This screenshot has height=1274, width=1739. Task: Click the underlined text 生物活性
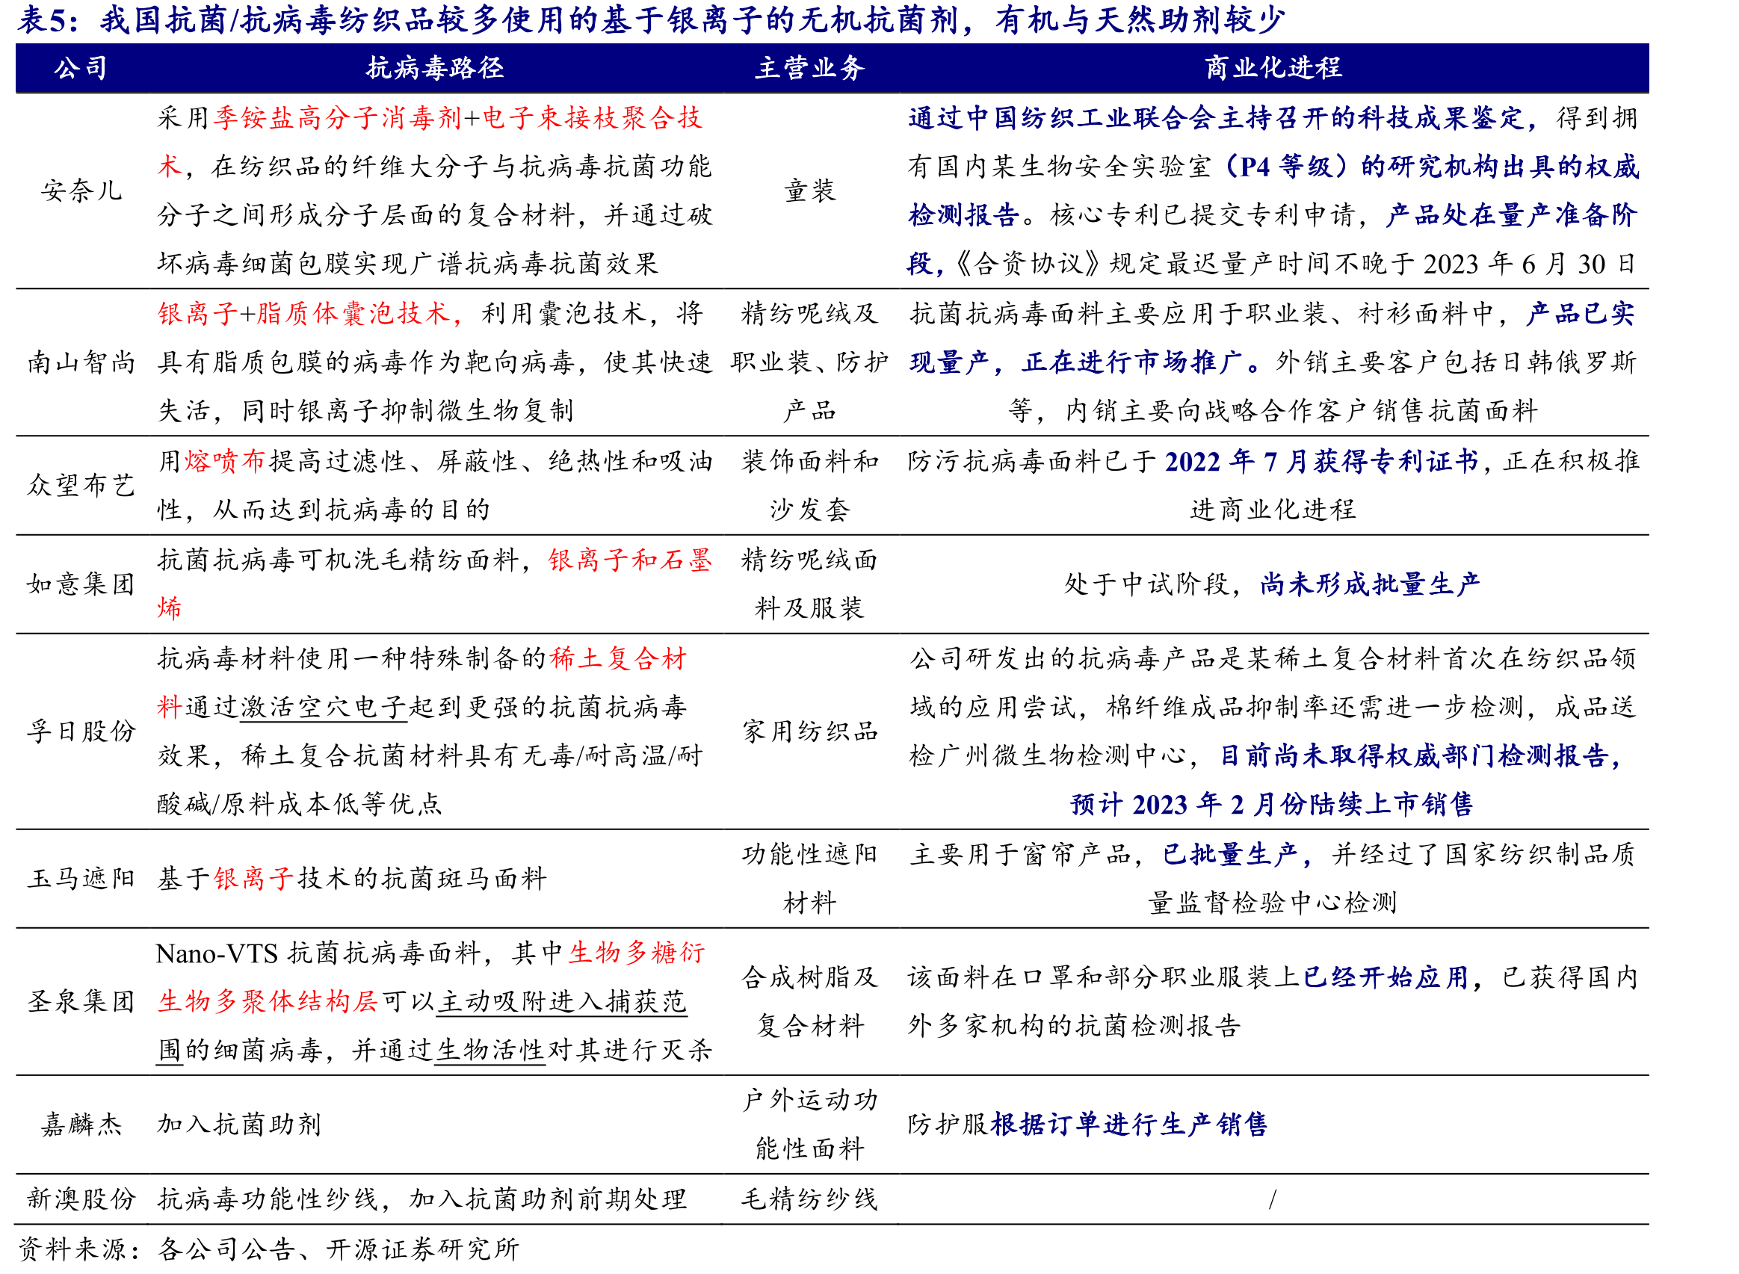click(490, 1051)
